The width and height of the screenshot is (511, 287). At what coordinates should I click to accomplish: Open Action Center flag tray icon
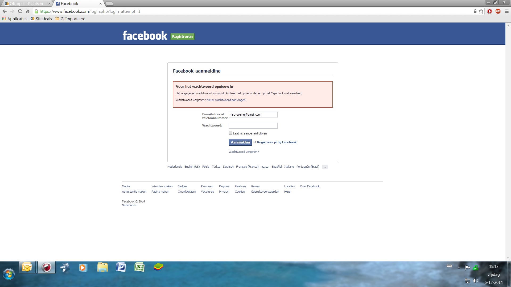(x=467, y=268)
